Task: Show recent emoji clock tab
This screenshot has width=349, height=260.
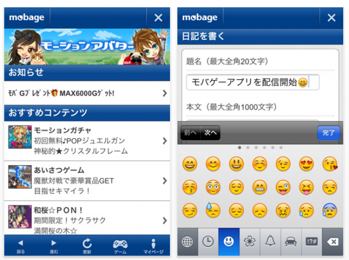Action: (x=208, y=241)
